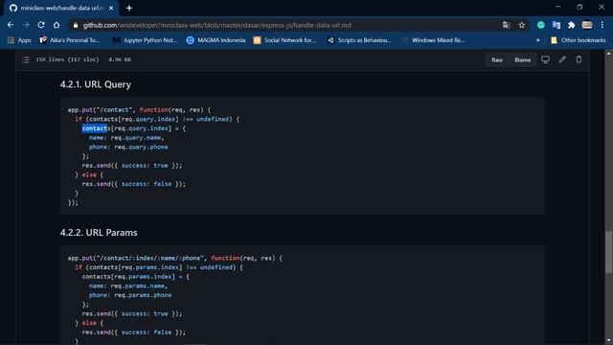Click 'phone: req.query.phone' code line

pos(128,147)
